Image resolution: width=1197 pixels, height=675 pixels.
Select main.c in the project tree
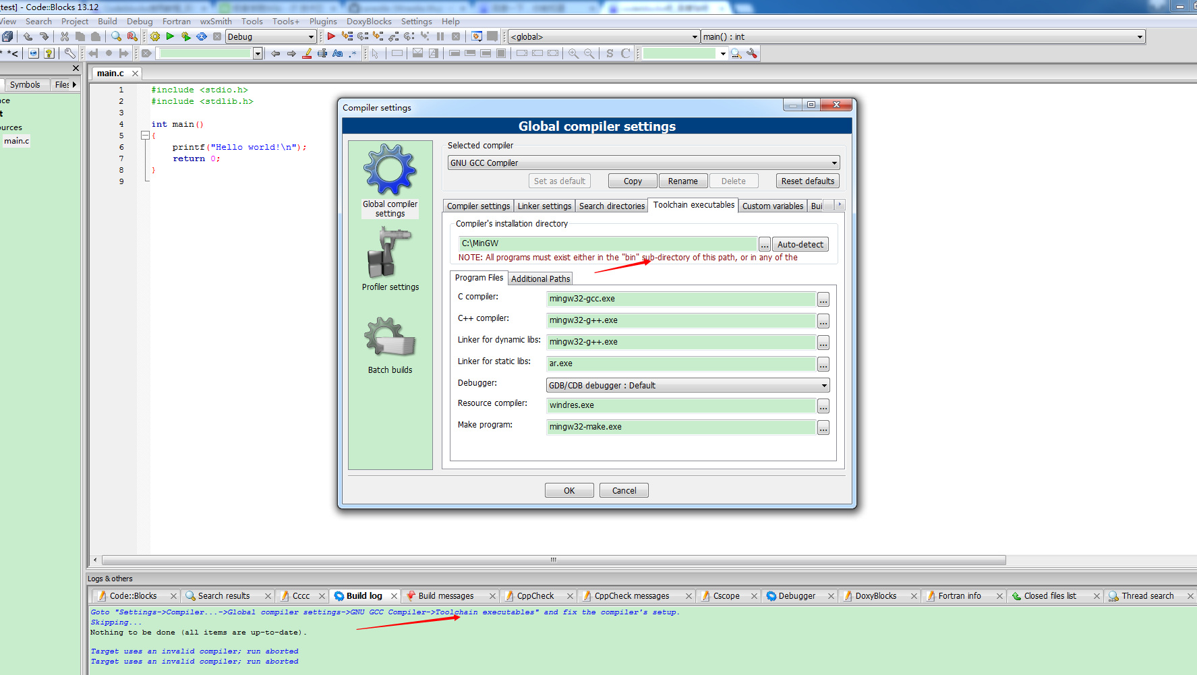point(16,141)
